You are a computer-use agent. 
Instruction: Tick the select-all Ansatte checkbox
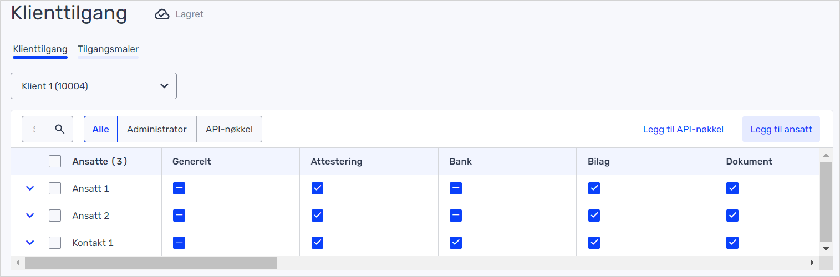pos(55,161)
